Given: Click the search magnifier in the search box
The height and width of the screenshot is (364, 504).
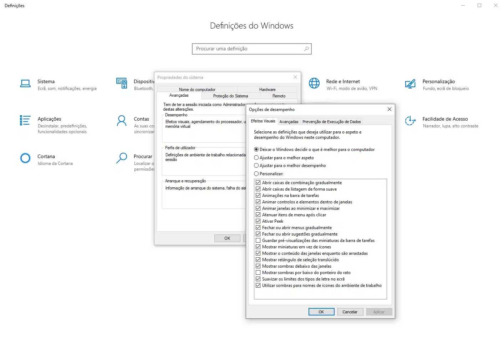Looking at the screenshot, I should pyautogui.click(x=306, y=49).
